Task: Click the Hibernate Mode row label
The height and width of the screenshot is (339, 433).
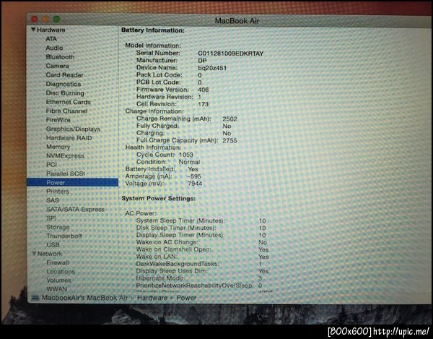Action: tap(160, 278)
